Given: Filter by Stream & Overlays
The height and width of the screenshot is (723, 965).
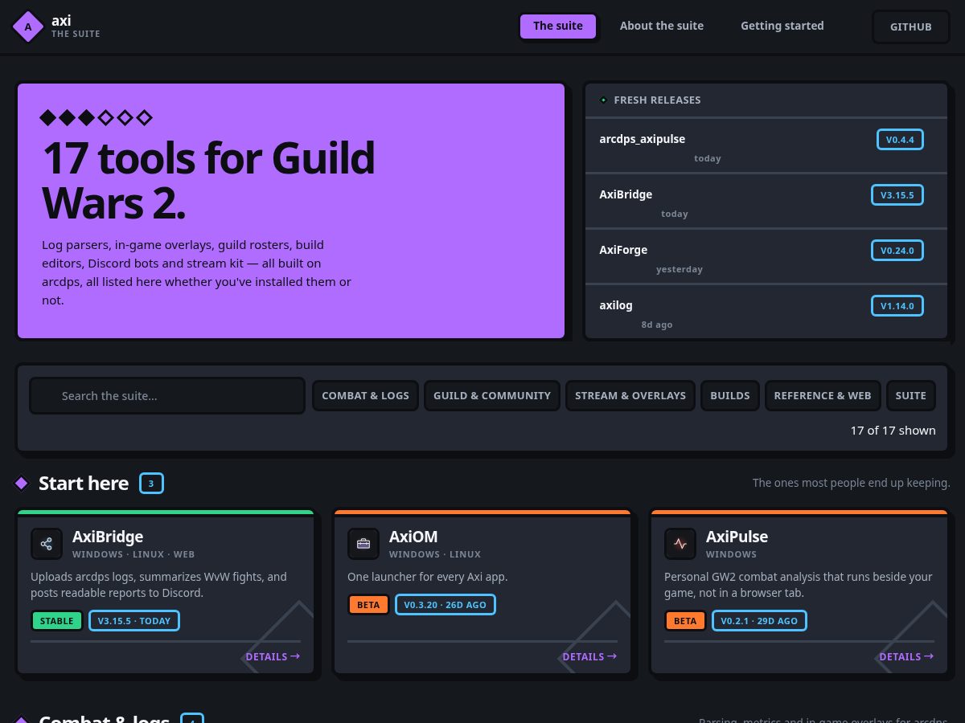Looking at the screenshot, I should coord(630,395).
